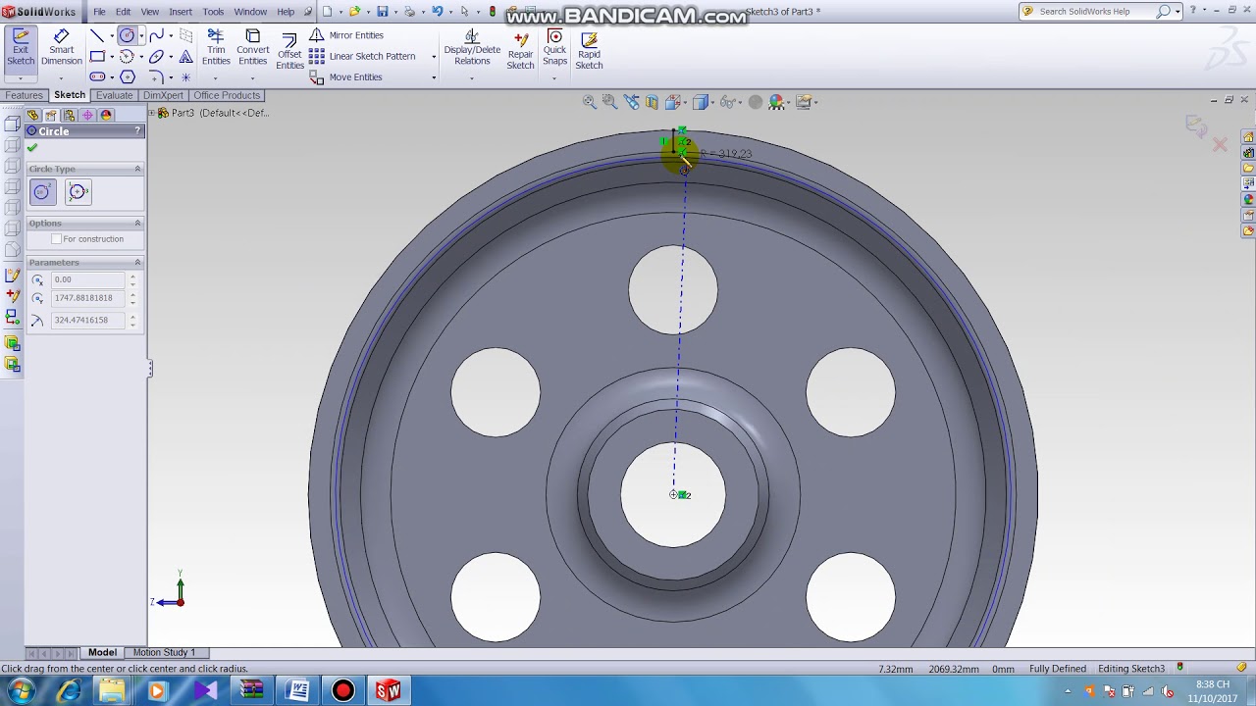Click the Convert Entities tool
Image resolution: width=1256 pixels, height=706 pixels.
(252, 48)
